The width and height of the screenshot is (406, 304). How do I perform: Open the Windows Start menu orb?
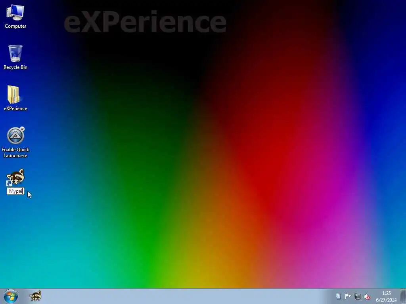11,296
